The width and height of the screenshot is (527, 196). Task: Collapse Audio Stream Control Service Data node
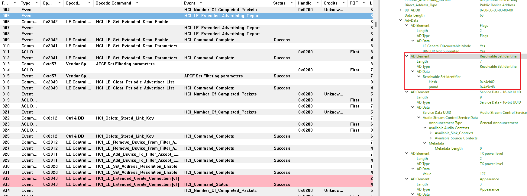click(419, 118)
